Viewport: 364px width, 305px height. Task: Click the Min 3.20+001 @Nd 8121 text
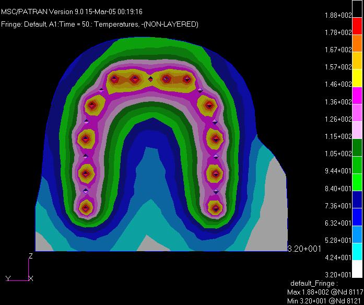(x=324, y=300)
